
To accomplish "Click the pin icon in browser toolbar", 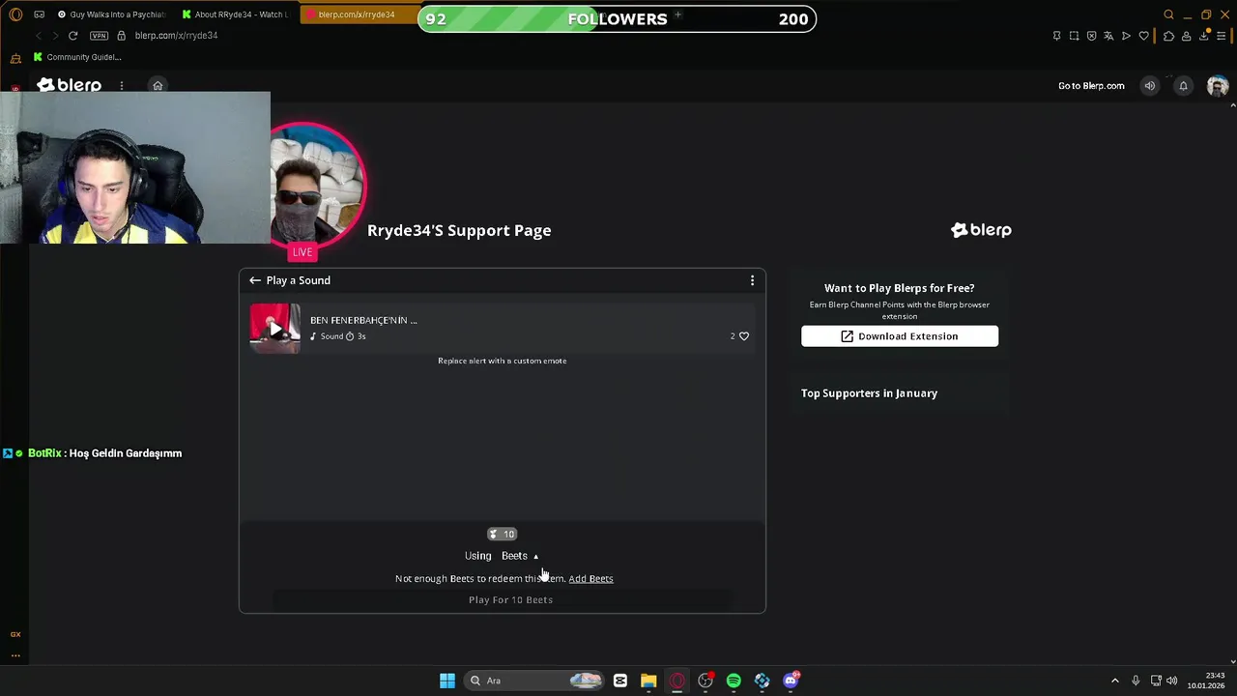I will click(1056, 36).
